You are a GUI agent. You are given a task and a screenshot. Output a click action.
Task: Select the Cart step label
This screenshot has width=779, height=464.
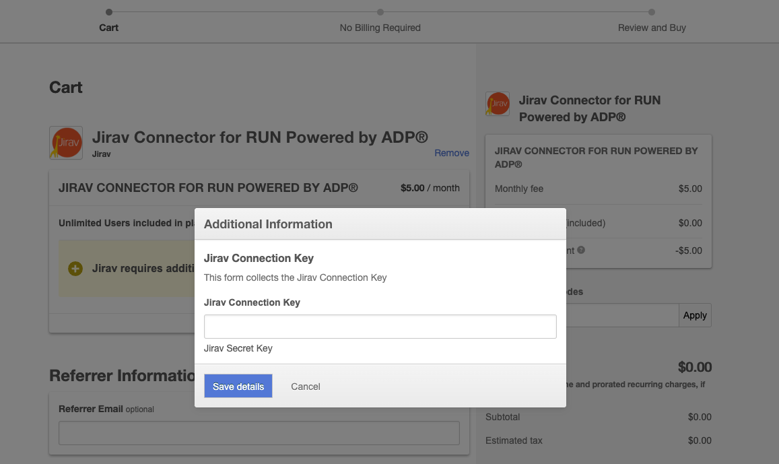108,28
